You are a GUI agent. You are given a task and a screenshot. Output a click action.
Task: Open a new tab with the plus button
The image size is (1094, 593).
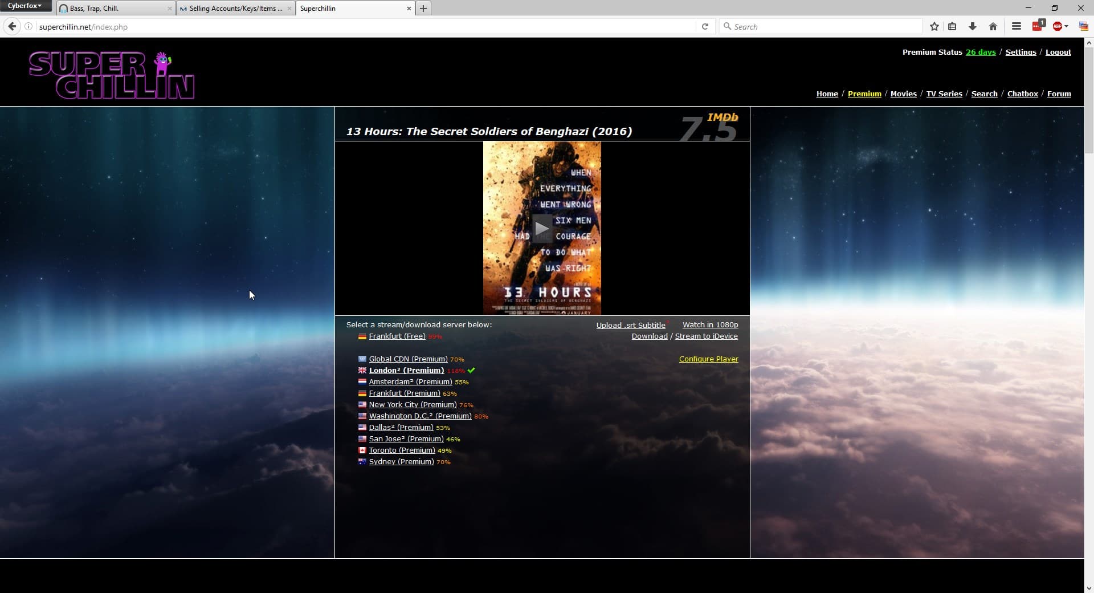pyautogui.click(x=423, y=8)
